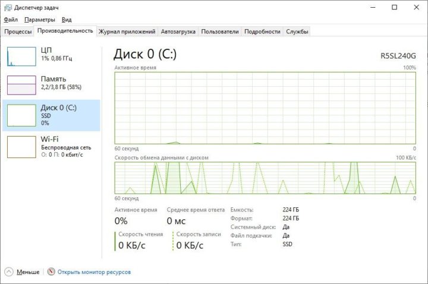Click the resource monitor icon
Image resolution: width=428 pixels, height=284 pixels.
coord(51,272)
